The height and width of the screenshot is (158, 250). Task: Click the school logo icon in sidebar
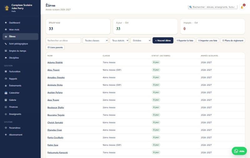tap(7, 8)
